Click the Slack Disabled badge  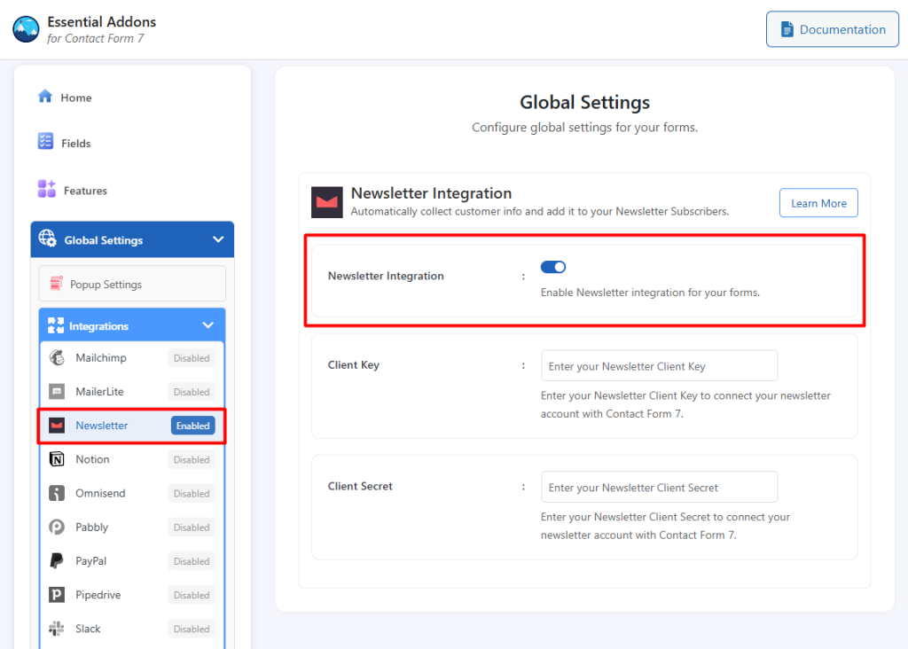pos(192,629)
